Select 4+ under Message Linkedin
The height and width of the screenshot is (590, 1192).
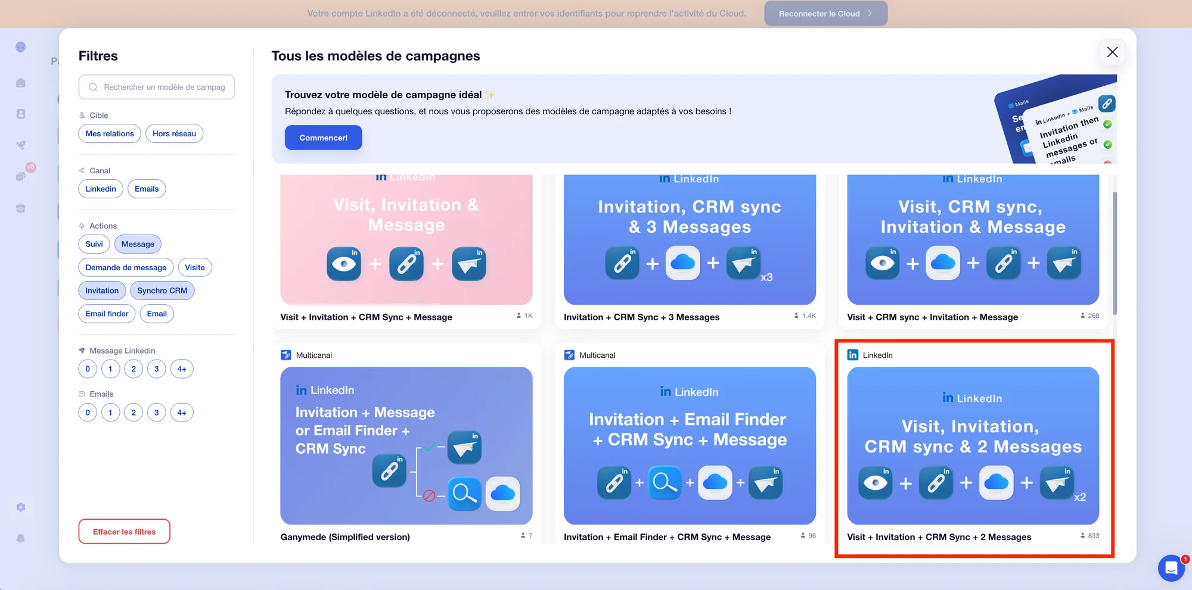[x=182, y=369]
